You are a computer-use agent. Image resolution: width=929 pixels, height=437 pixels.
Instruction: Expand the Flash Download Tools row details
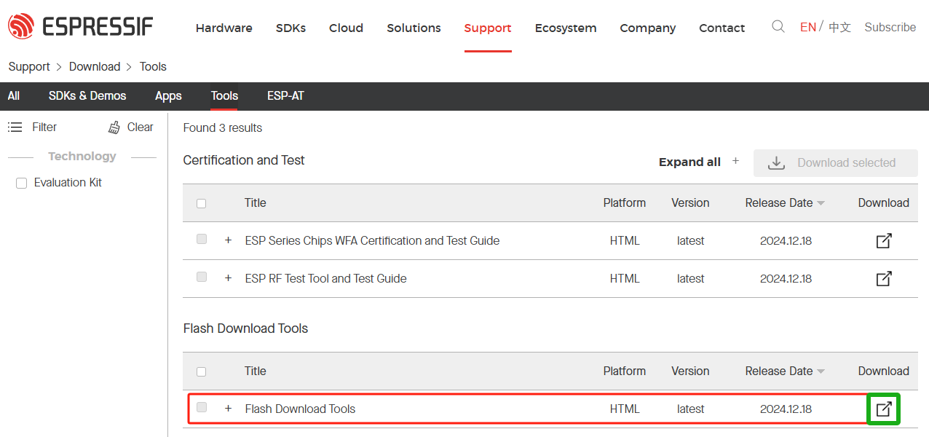tap(228, 409)
